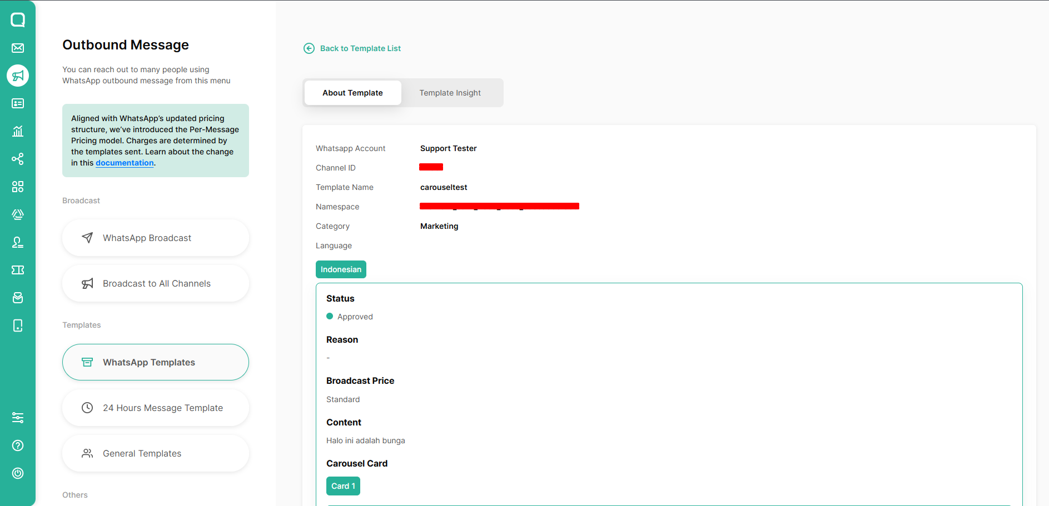Click the power logout icon
1049x506 pixels.
(18, 473)
